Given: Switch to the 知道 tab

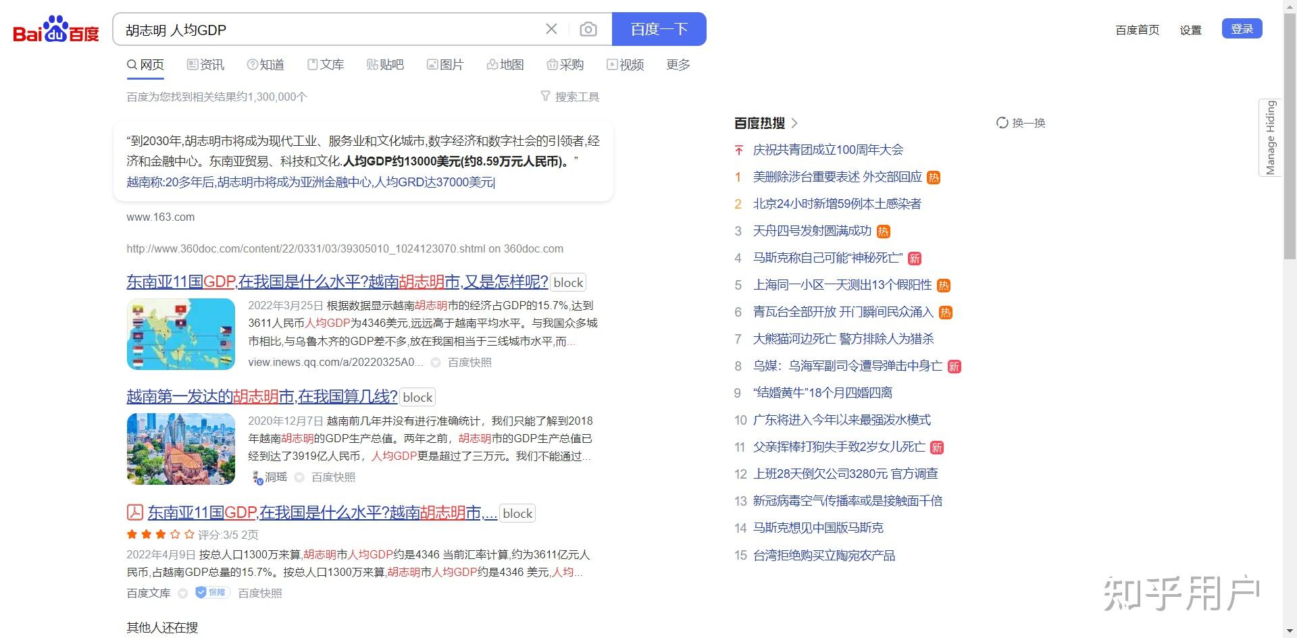Looking at the screenshot, I should pyautogui.click(x=265, y=65).
